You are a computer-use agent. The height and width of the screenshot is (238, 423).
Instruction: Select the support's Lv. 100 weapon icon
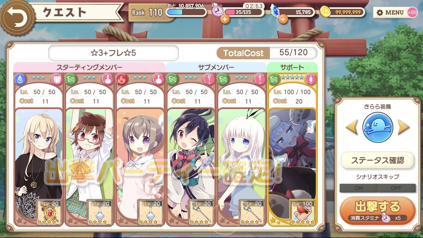tap(303, 212)
